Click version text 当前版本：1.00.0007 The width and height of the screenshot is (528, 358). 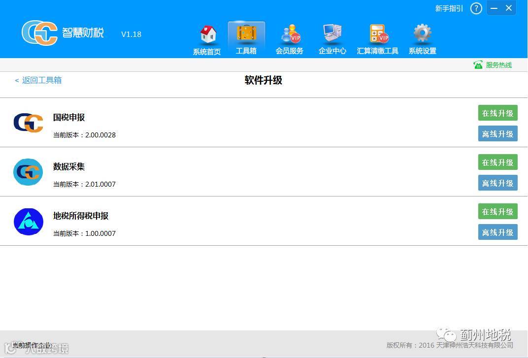coord(84,233)
